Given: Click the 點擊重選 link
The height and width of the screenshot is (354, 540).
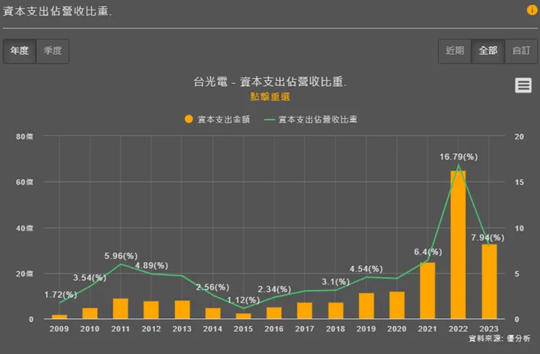Looking at the screenshot, I should [270, 97].
